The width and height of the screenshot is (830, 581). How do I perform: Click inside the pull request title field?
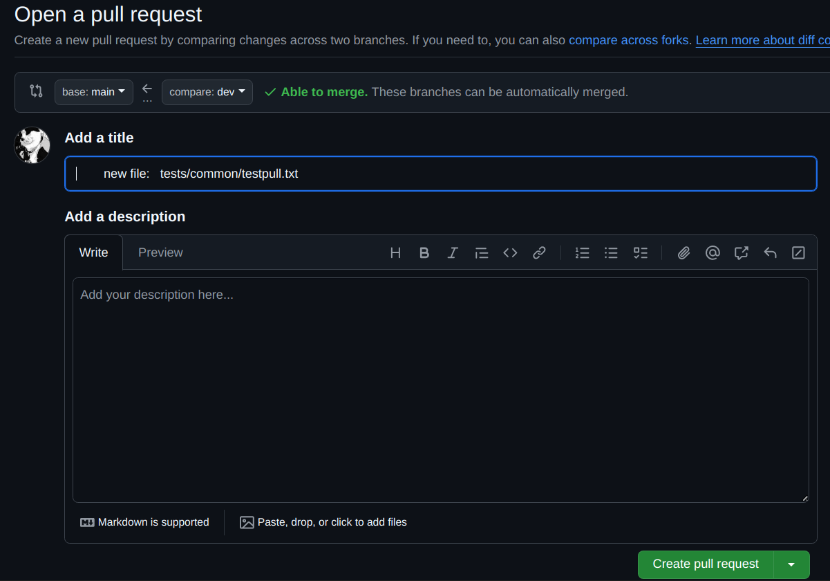click(x=440, y=174)
